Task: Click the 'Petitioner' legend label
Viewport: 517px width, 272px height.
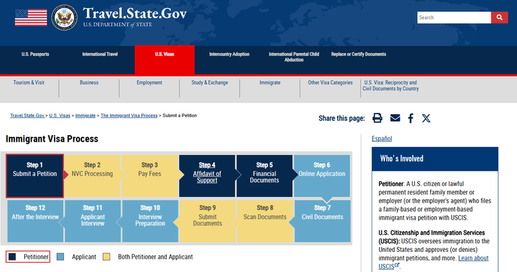Action: tap(36, 257)
